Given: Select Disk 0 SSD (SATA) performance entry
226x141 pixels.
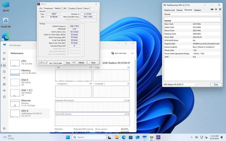Looking at the screenshot, I should 30,82.
